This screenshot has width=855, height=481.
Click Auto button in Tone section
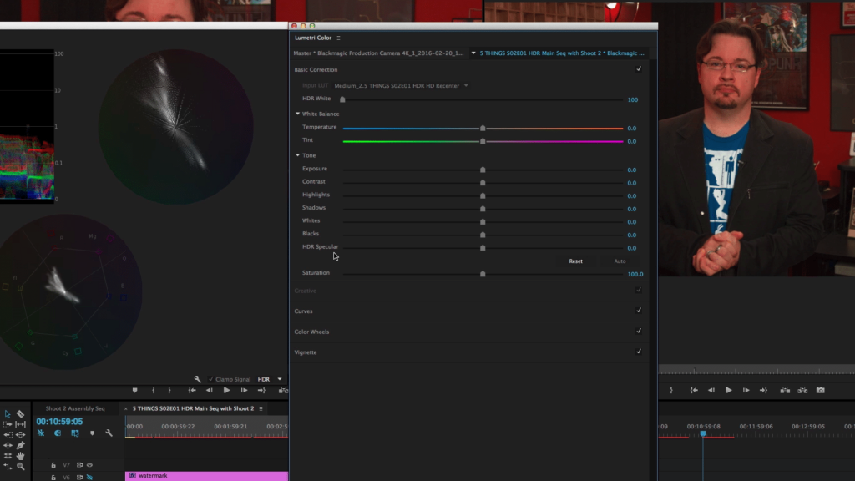[x=620, y=261]
